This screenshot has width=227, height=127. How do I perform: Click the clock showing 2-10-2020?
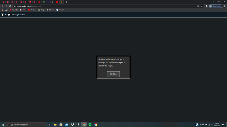[x=217, y=125]
